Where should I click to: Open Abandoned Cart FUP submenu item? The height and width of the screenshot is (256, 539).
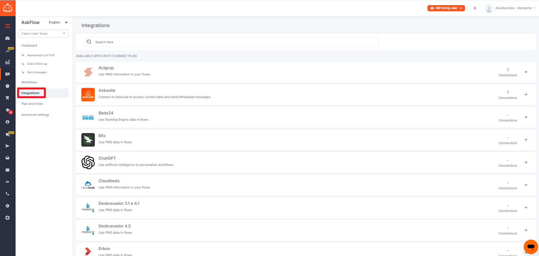point(41,55)
